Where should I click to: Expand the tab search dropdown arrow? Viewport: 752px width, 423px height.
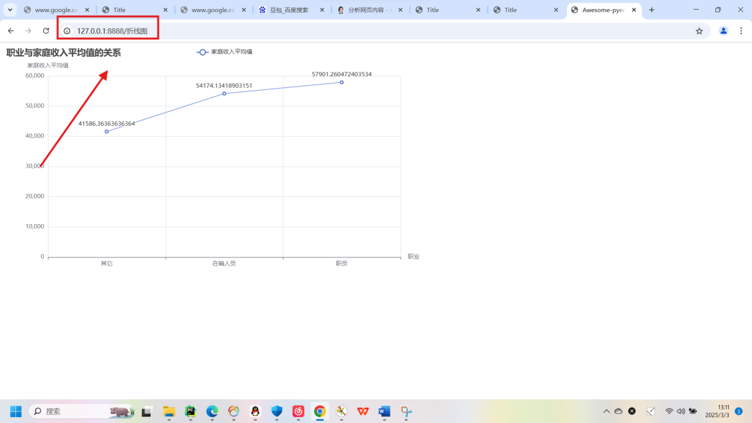click(10, 10)
